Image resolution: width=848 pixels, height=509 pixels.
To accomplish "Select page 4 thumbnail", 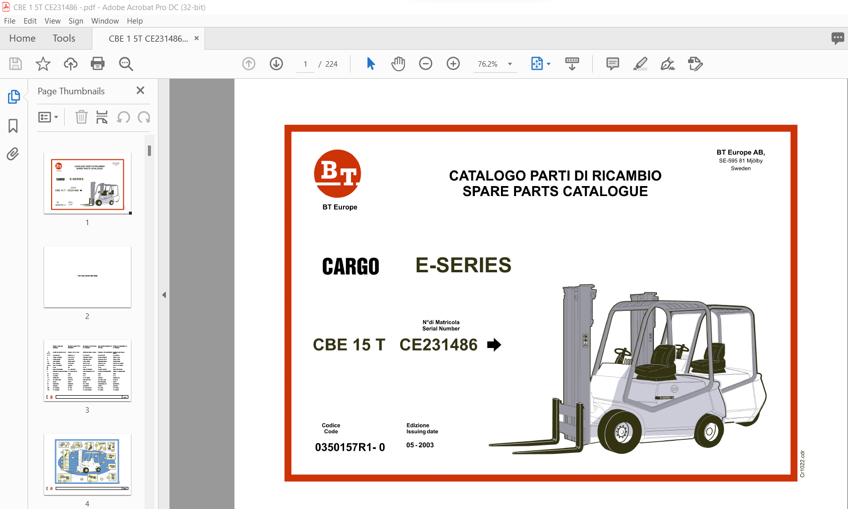I will click(87, 464).
